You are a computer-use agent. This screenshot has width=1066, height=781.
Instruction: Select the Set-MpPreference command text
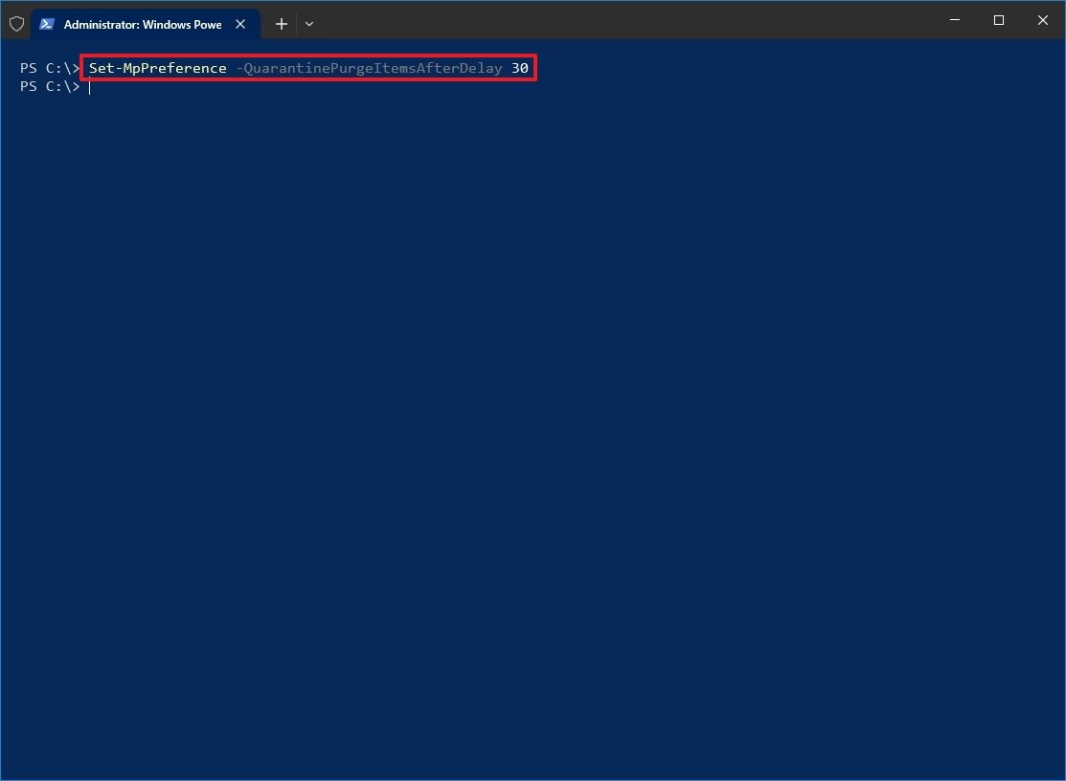click(x=157, y=68)
